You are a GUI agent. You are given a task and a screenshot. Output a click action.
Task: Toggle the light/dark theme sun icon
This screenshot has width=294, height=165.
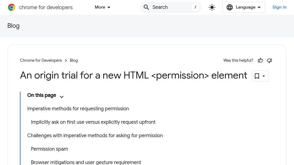click(212, 7)
